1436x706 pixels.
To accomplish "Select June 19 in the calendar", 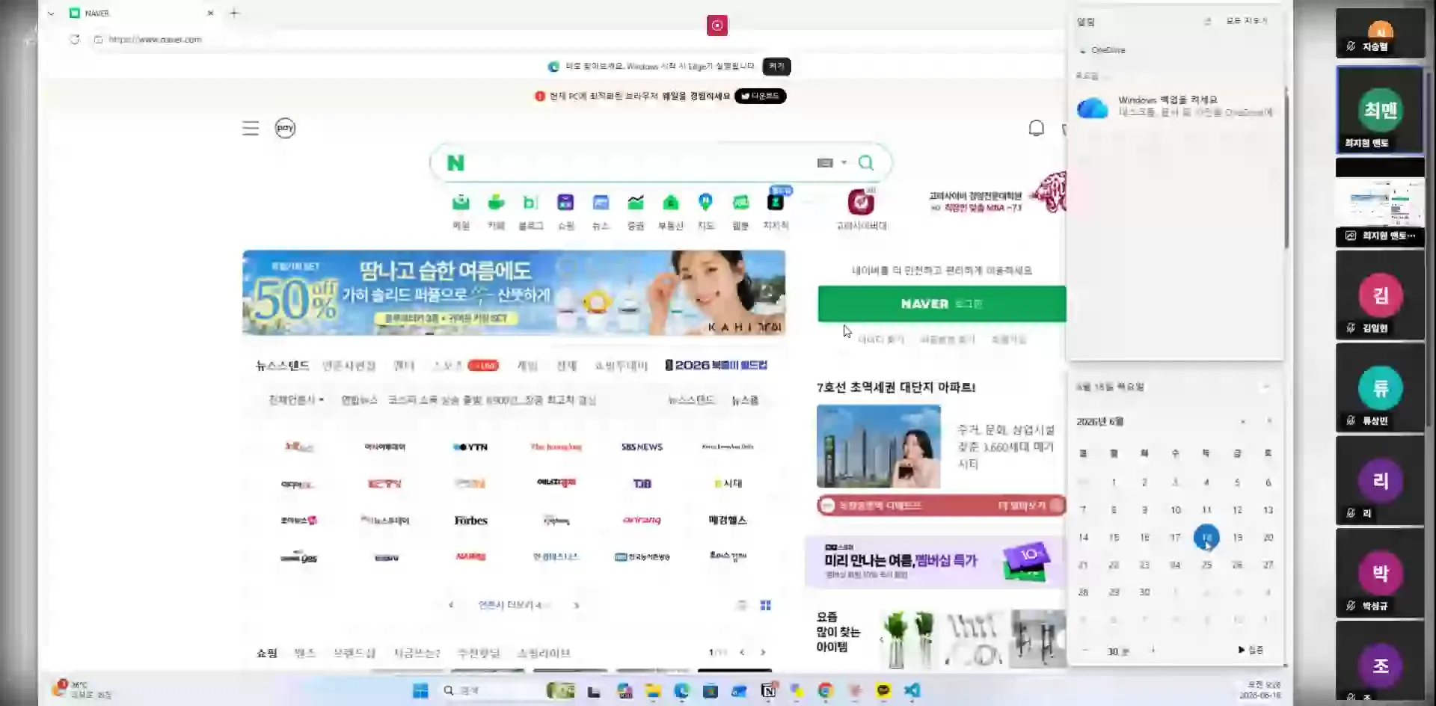I will 1237,538.
